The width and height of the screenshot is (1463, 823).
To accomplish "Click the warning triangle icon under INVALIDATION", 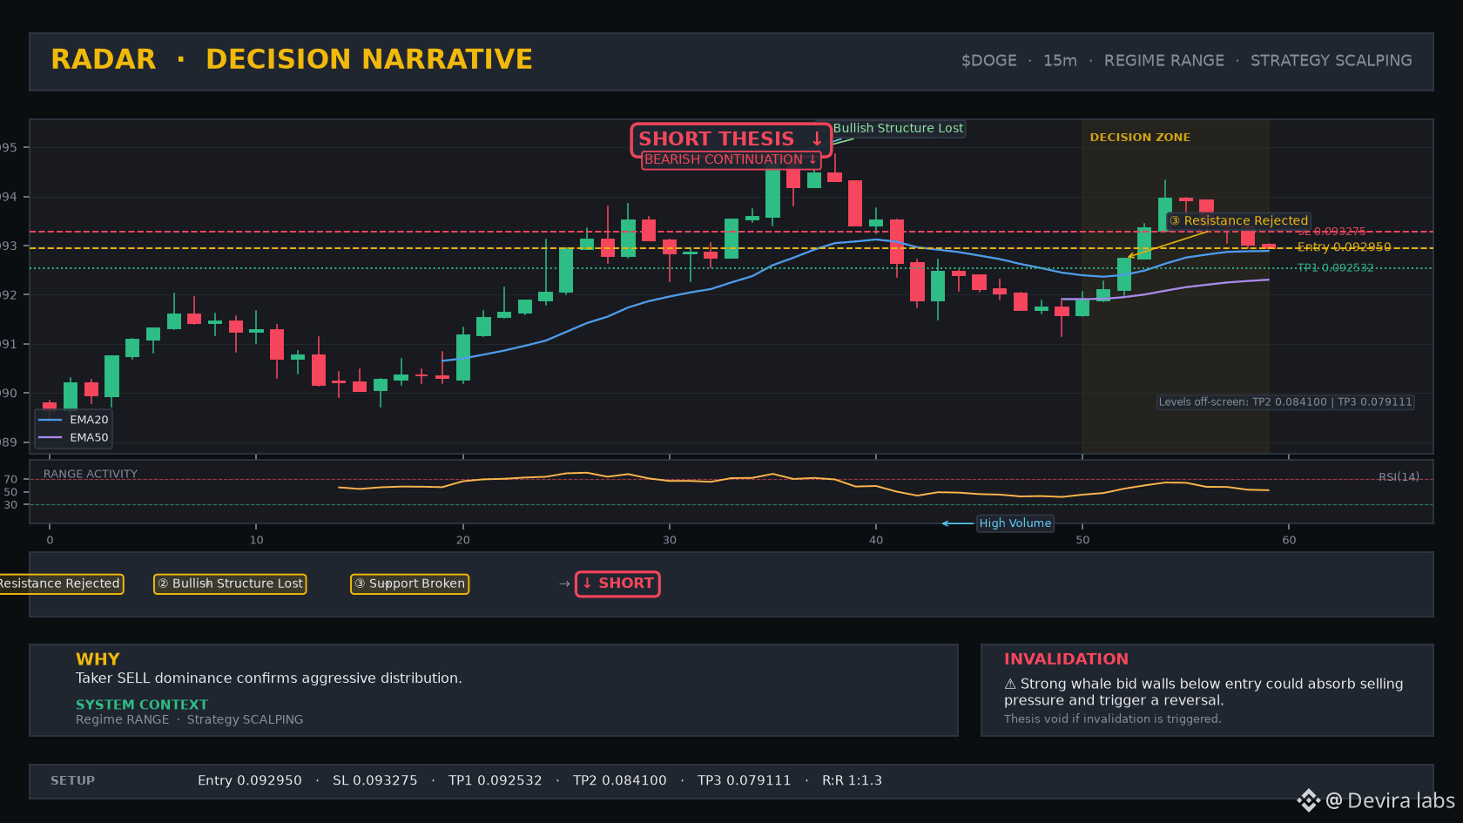I will 1010,685.
